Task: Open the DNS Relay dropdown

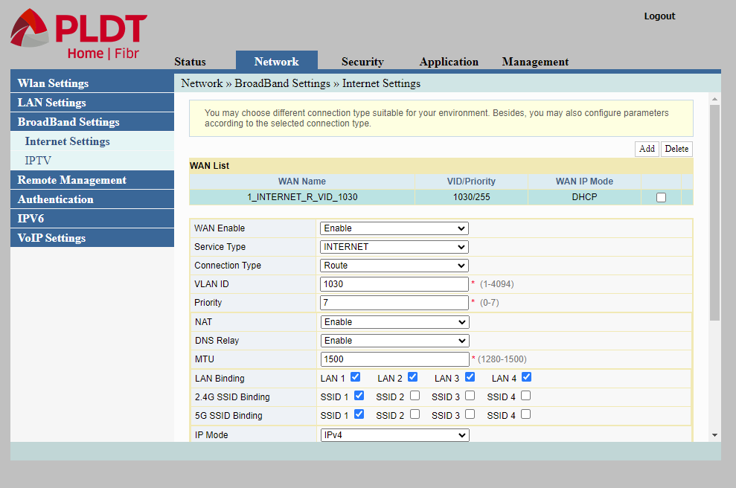Action: pos(394,340)
